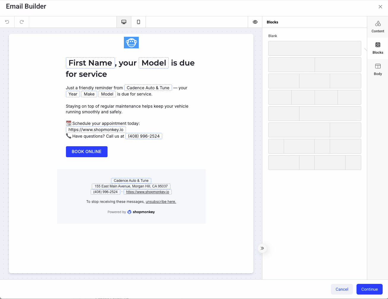Click the (408) 996-2524 tag after Call us at
388x299 pixels.
click(x=144, y=136)
